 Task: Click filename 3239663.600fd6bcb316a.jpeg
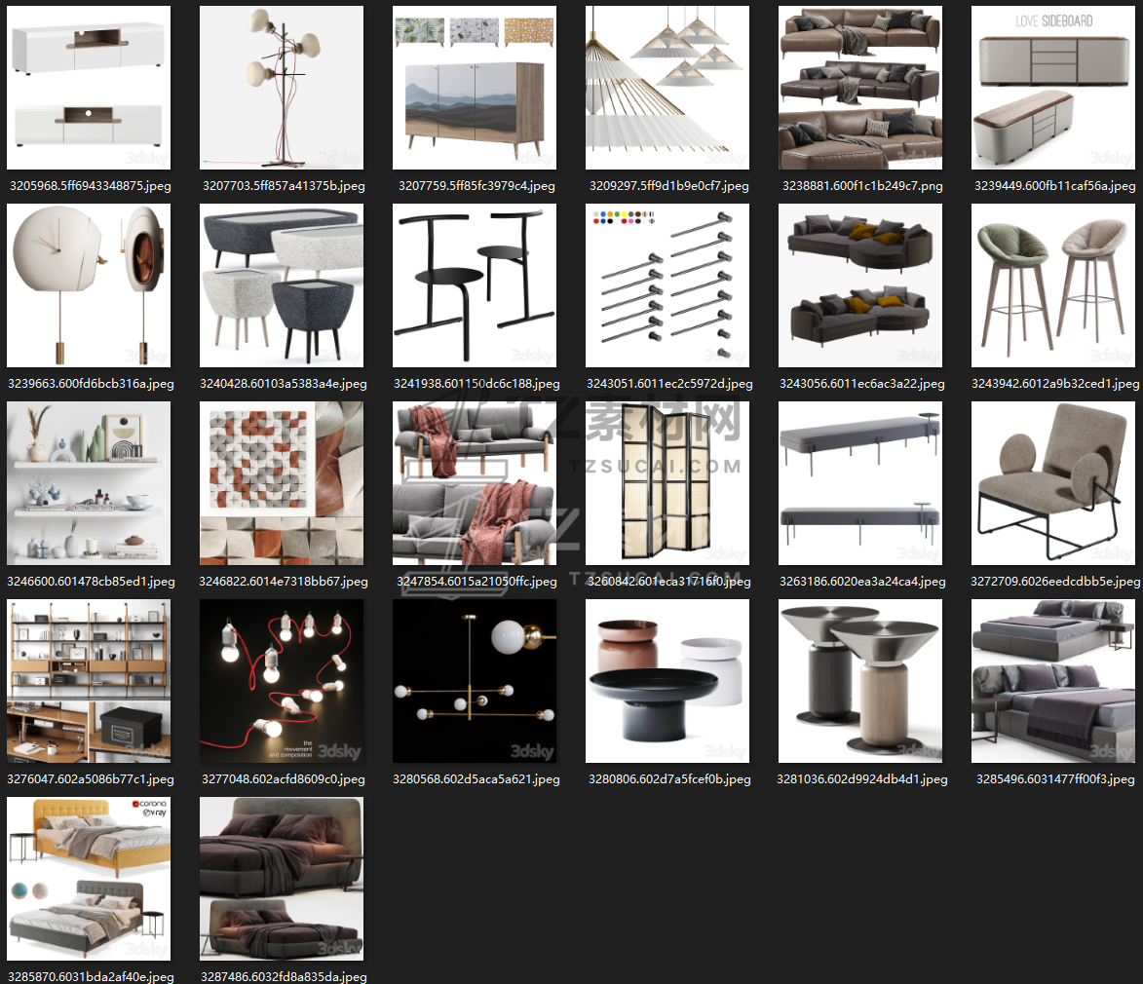(x=91, y=384)
